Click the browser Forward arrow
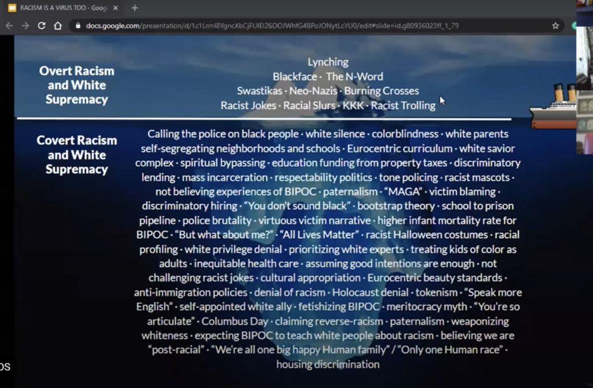 coord(25,26)
